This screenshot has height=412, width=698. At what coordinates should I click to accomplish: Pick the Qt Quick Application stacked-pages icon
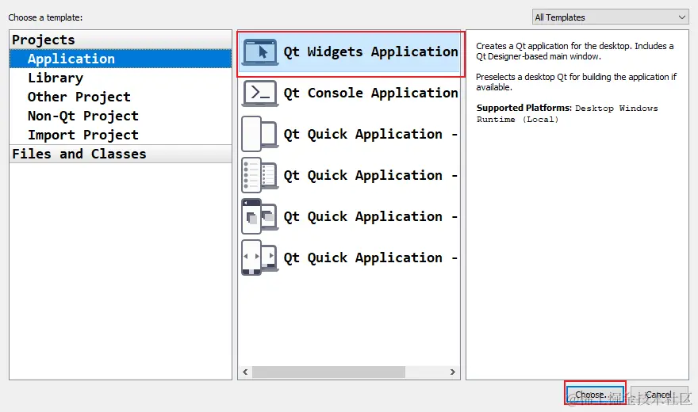260,216
